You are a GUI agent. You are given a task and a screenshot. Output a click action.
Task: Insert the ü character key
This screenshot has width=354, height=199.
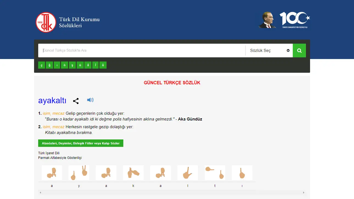click(x=80, y=65)
